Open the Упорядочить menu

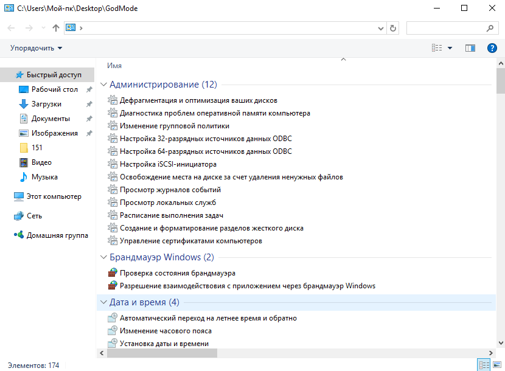[36, 48]
